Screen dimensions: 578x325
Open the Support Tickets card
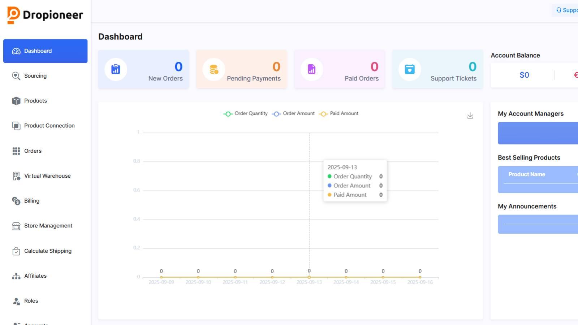[437, 69]
